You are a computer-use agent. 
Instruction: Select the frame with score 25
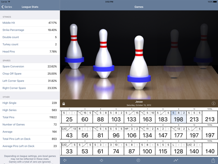[x=69, y=117]
